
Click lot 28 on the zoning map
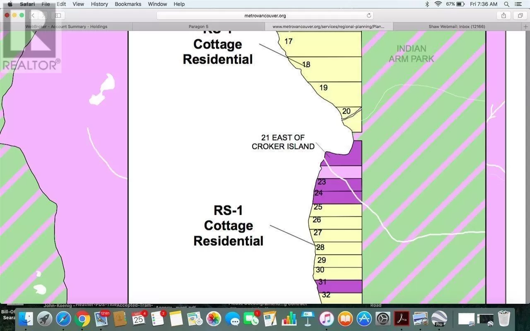coord(335,248)
